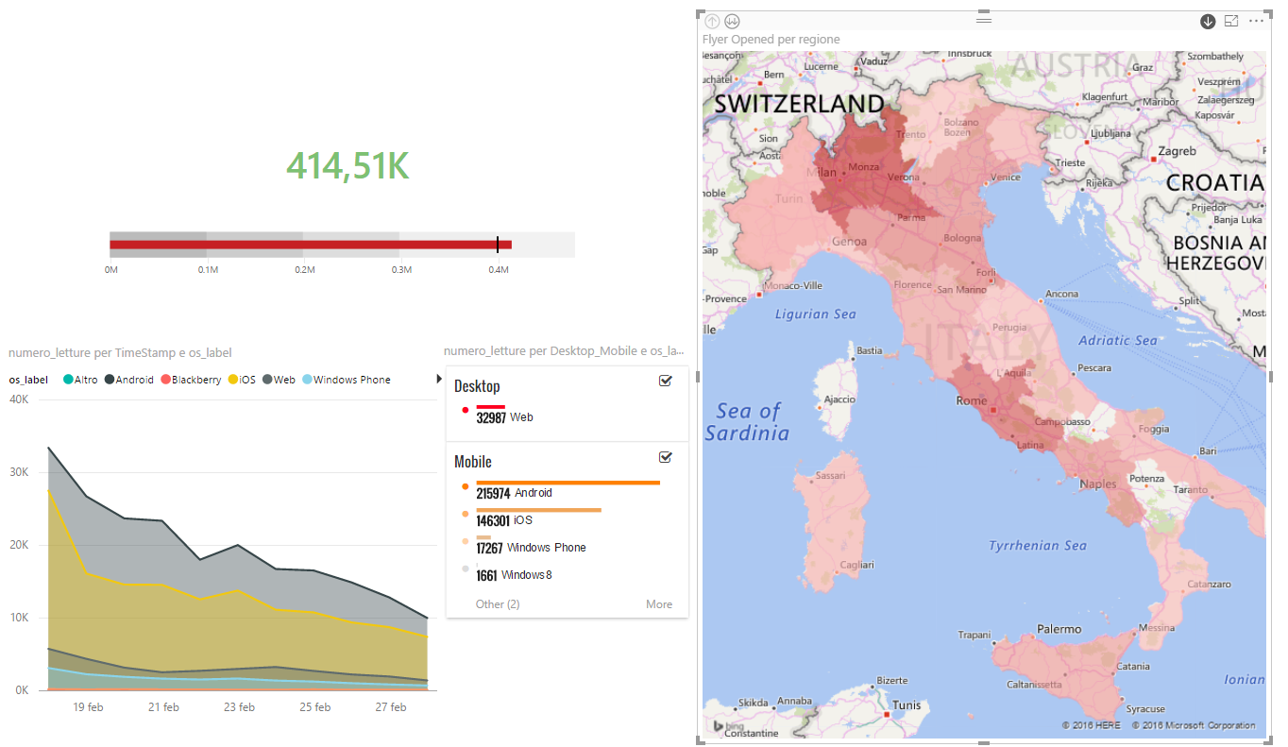1288x747 pixels.
Task: Click the 27 feb axis label
Action: coord(391,707)
